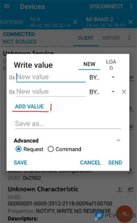Open the hamburger navigation menu
Viewport: 137px width, 223px height.
[7, 6]
